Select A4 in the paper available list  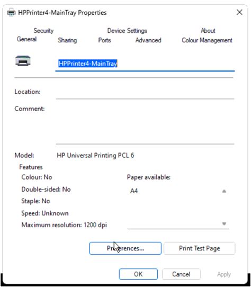click(x=134, y=191)
